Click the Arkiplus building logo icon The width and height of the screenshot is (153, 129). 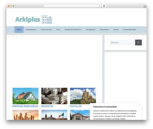[x=47, y=20]
